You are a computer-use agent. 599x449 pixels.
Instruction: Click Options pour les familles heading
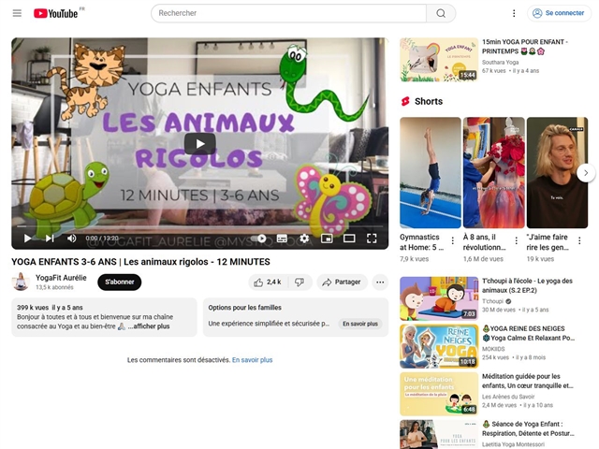click(x=245, y=308)
